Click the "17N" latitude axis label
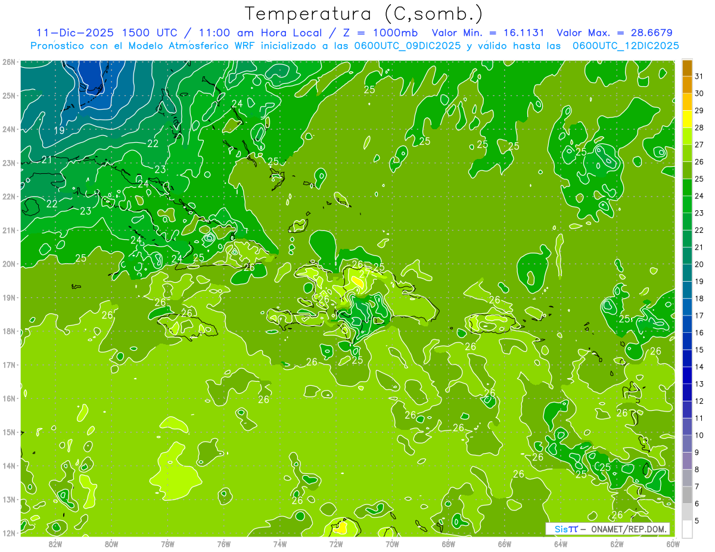This screenshot has height=552, width=715. click(x=8, y=364)
